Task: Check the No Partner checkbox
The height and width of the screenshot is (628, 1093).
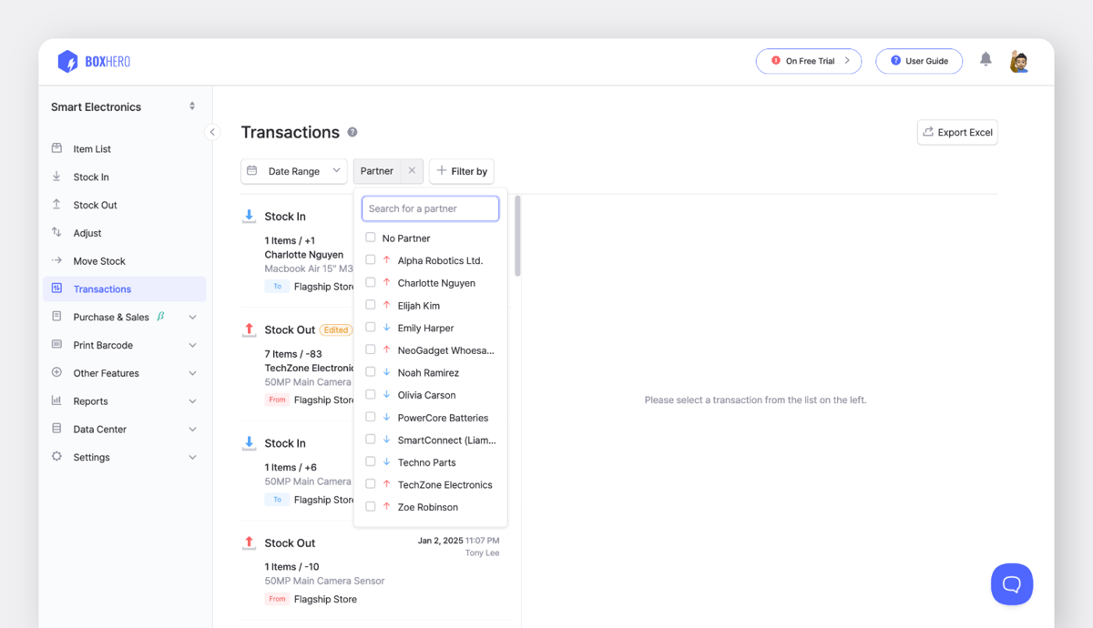Action: (370, 238)
